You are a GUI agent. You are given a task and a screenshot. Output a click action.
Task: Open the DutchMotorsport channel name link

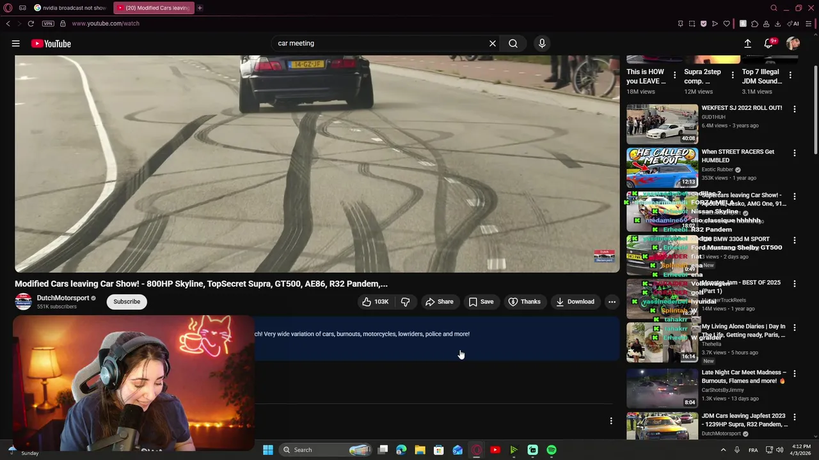(63, 298)
